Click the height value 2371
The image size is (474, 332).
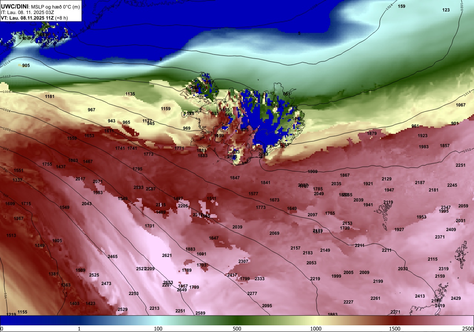coord(440,237)
